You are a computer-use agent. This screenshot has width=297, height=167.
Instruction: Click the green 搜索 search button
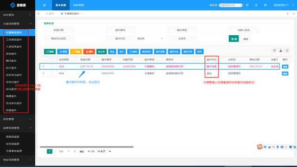234,39
